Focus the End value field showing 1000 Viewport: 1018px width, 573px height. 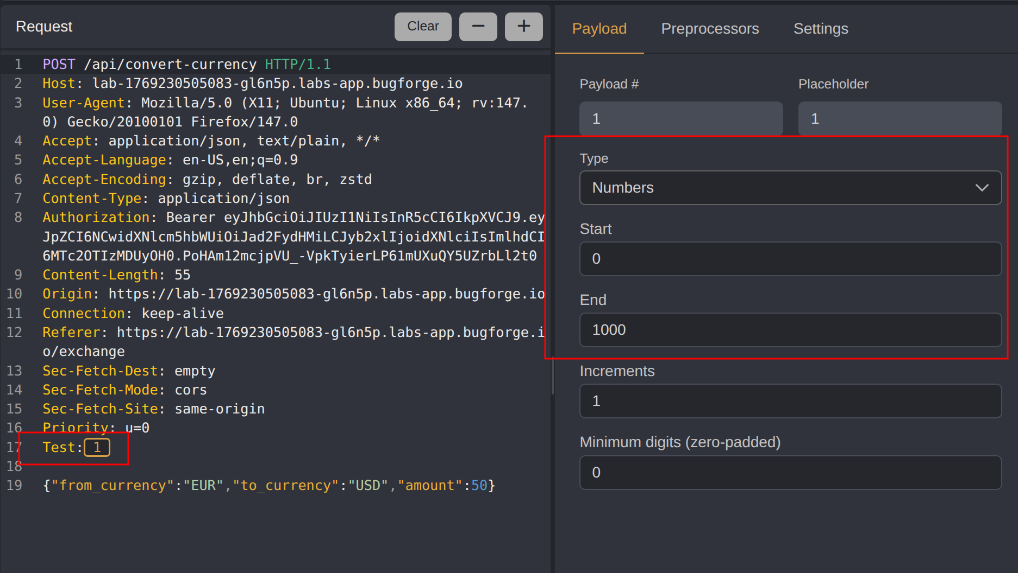pos(790,330)
